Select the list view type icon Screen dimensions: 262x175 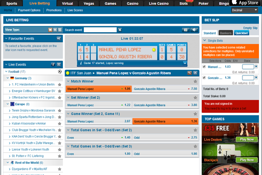55,30
